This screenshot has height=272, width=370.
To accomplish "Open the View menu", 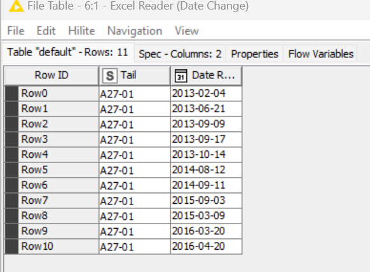I will click(187, 31).
